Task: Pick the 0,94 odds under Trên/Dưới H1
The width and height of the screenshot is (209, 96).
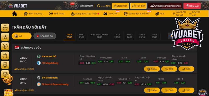Action: pos(100,62)
